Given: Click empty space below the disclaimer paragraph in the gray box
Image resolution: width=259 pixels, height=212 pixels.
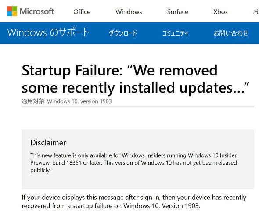Looking at the screenshot, I should pos(138,181).
